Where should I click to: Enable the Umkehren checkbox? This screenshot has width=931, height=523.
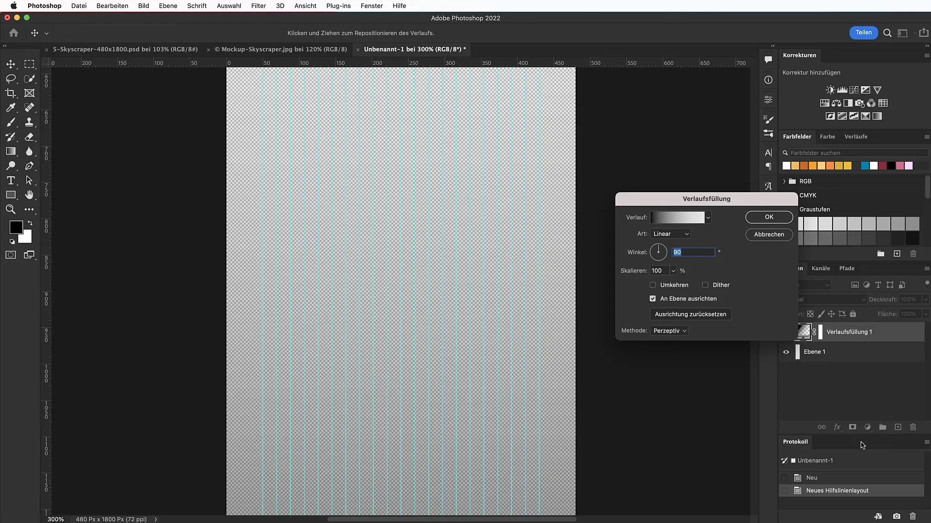coord(653,285)
